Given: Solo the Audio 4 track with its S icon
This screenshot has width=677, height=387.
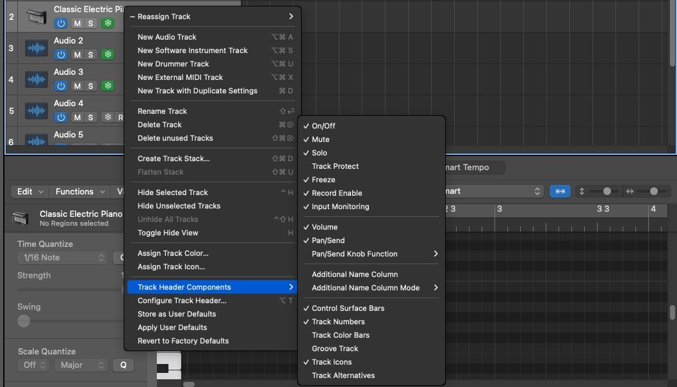Looking at the screenshot, I should point(92,117).
